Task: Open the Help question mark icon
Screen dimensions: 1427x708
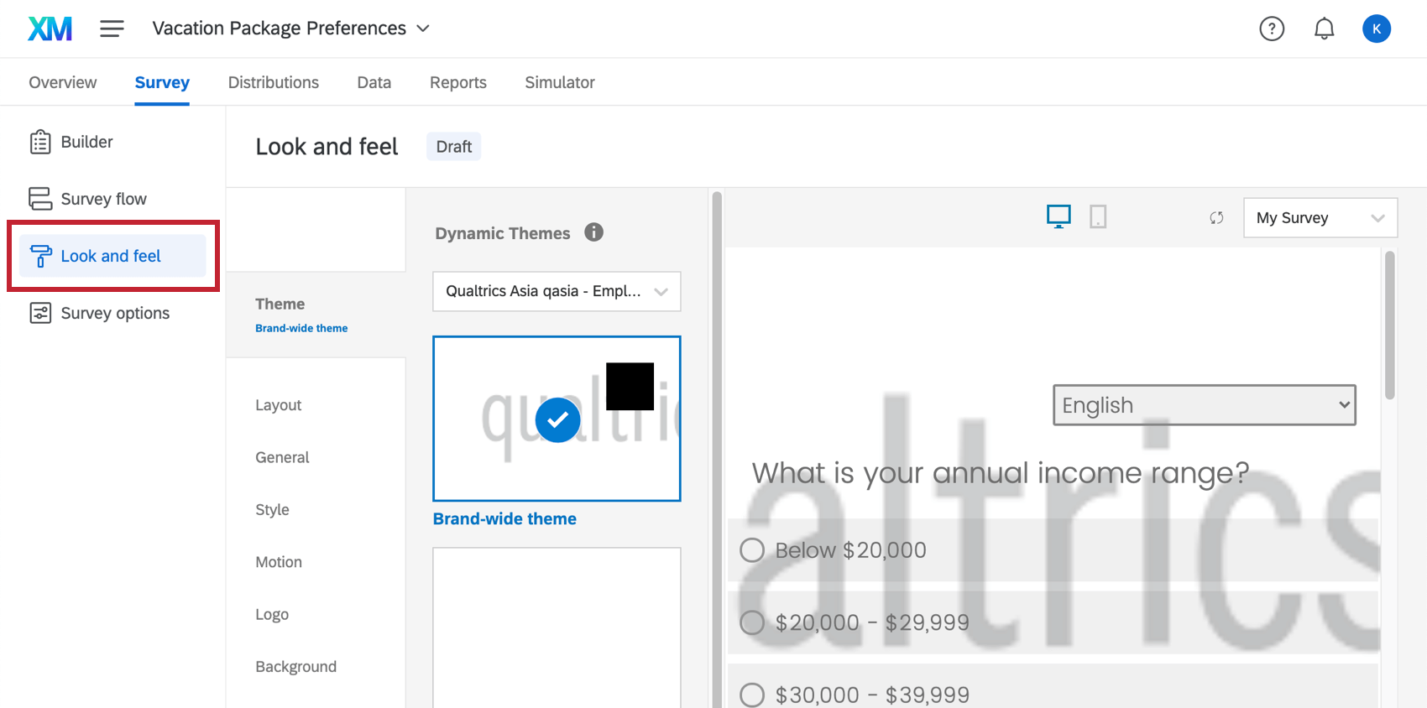Action: [x=1272, y=29]
